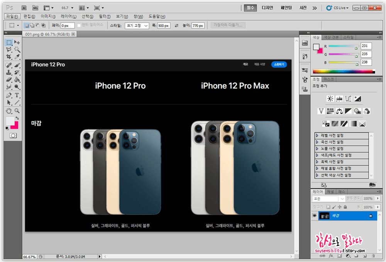
Task: Toggle lock all in Layers panel
Action: pos(345,207)
